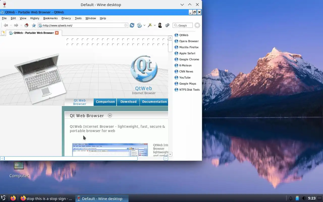Switch to Default - Wine desktop taskbar entry
The height and width of the screenshot is (202, 323).
102,198
